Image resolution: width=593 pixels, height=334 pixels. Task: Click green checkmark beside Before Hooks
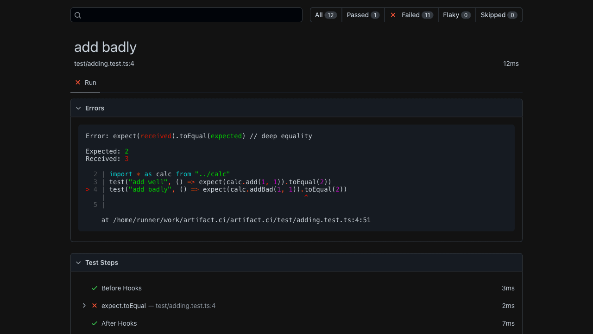(95, 288)
